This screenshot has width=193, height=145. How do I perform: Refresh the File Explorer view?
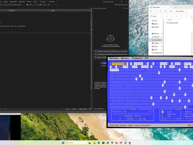(166, 11)
